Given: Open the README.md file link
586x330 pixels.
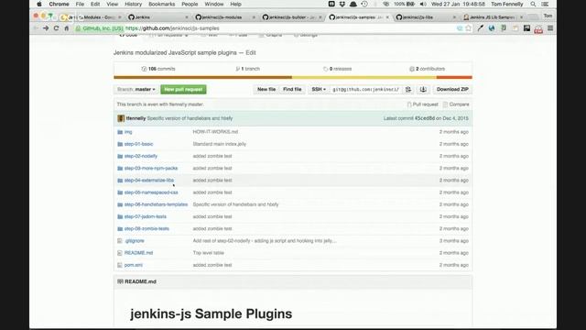Looking at the screenshot, I should coord(138,253).
